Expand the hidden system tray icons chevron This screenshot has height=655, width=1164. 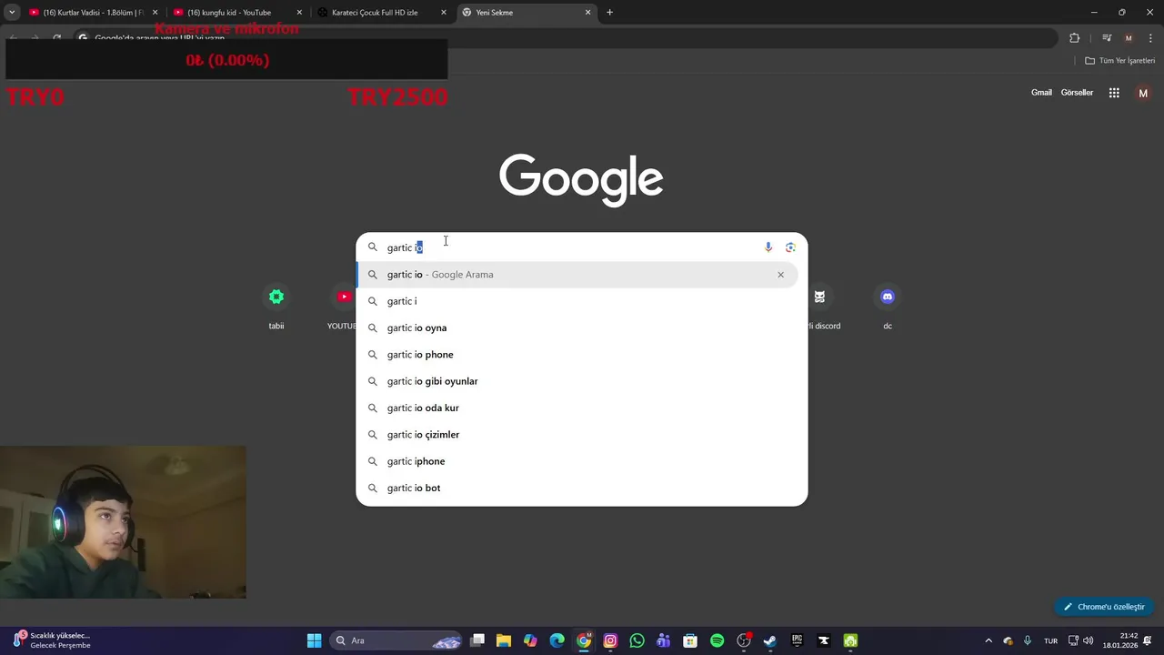[x=988, y=640]
